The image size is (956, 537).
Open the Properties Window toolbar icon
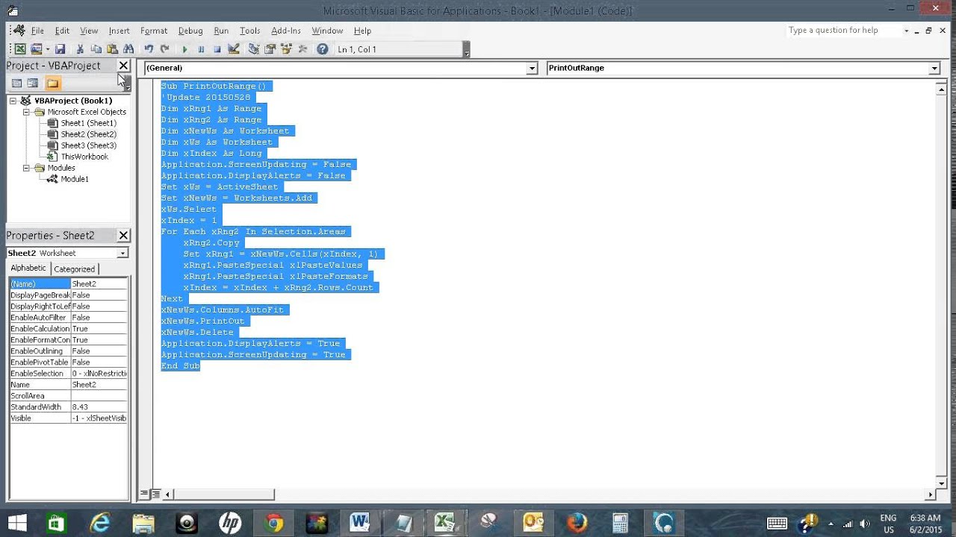270,49
